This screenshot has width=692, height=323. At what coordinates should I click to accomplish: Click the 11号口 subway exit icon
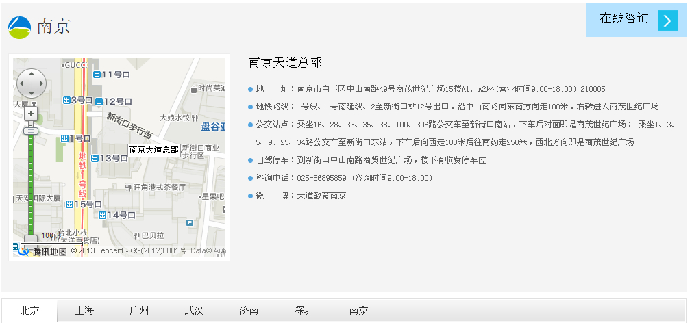pos(97,74)
